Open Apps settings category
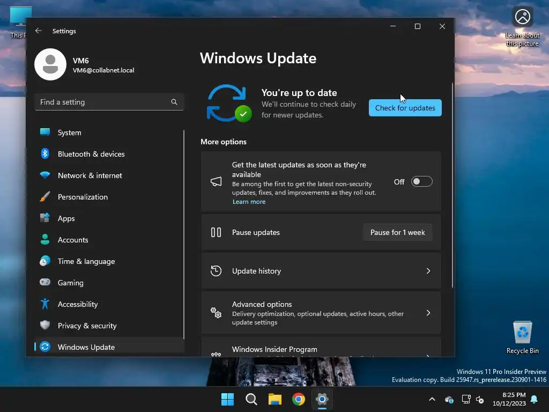 pos(109,218)
